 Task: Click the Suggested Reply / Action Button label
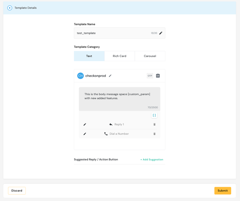click(96, 160)
